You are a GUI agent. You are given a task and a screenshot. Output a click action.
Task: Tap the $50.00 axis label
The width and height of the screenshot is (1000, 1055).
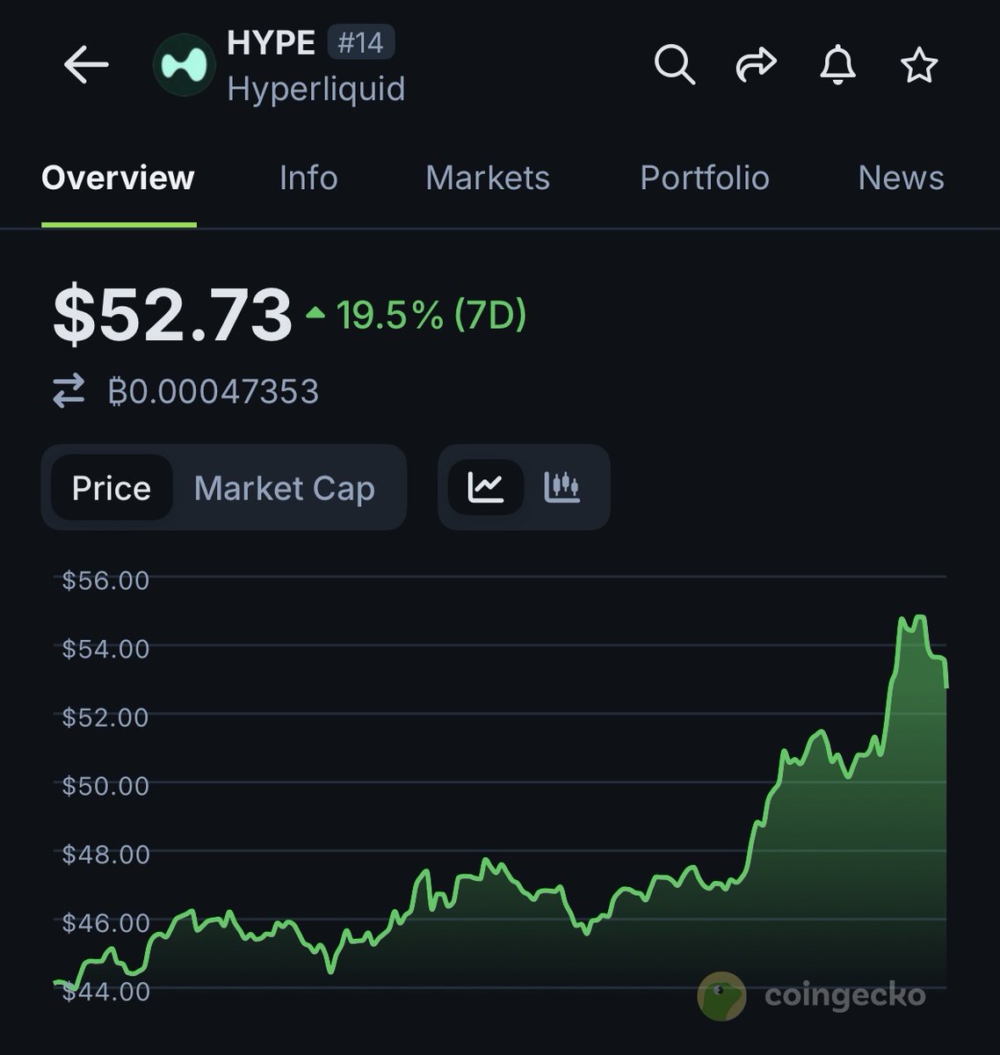point(105,785)
